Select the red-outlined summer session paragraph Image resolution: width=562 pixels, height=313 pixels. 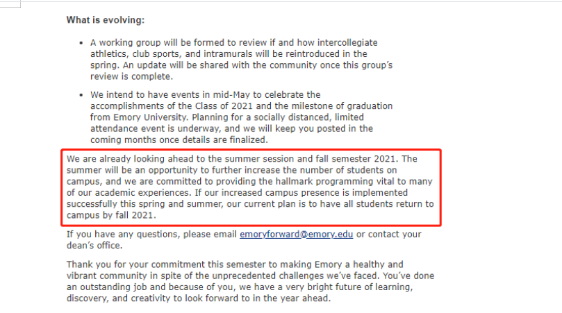click(250, 187)
